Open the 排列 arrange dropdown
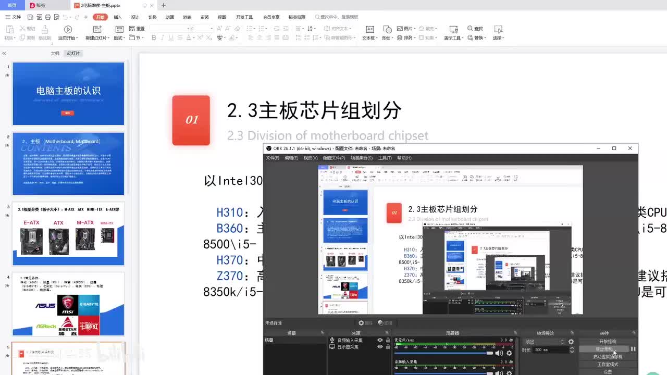Image resolution: width=667 pixels, height=375 pixels. pos(405,38)
